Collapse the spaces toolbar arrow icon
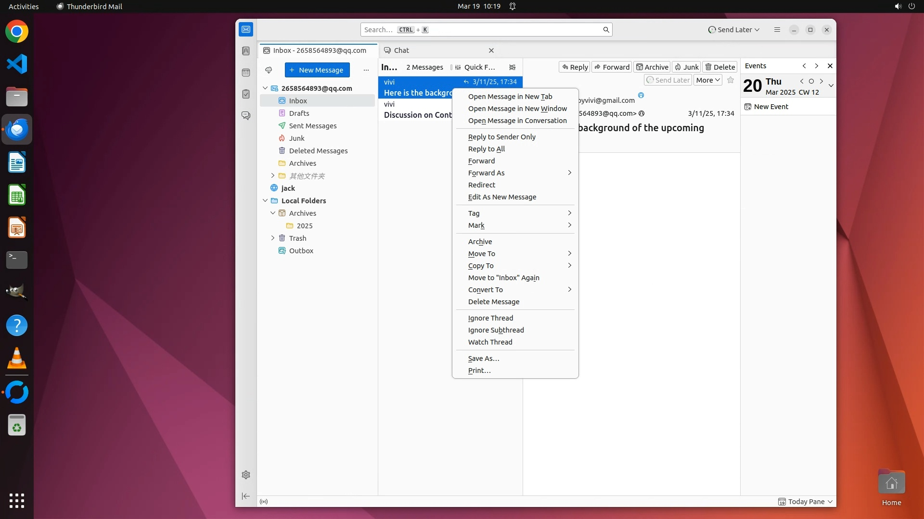The width and height of the screenshot is (924, 519). 246,496
